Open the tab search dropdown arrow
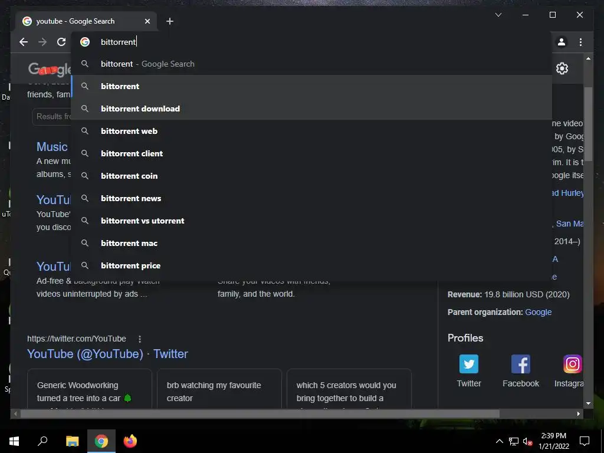Image resolution: width=604 pixels, height=453 pixels. tap(498, 15)
